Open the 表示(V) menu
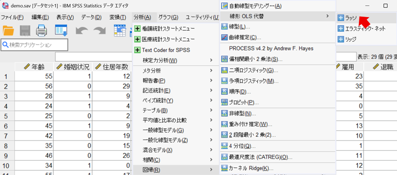Viewport: 397px width, 175px height. click(x=65, y=17)
